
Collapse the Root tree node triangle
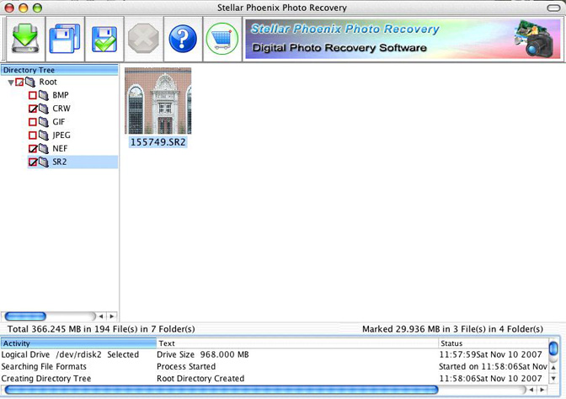(x=11, y=82)
